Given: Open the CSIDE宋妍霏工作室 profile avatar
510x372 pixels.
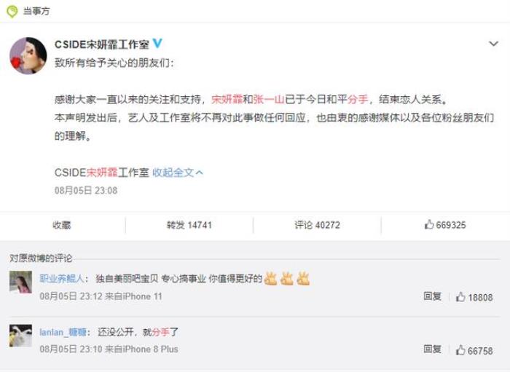Looking at the screenshot, I should (x=28, y=56).
